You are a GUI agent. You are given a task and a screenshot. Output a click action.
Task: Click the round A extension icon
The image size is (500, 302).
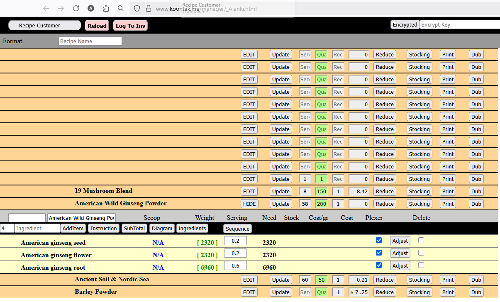(x=91, y=8)
